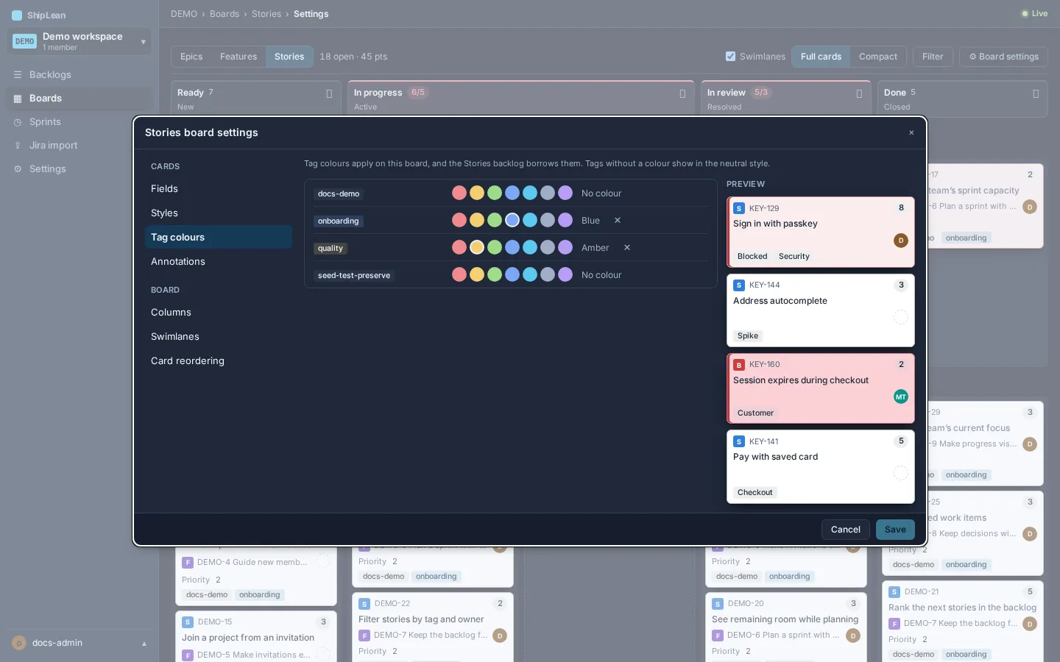Pick cyan colour for onboarding tag
Viewport: 1060px width, 662px height.
pyautogui.click(x=530, y=221)
